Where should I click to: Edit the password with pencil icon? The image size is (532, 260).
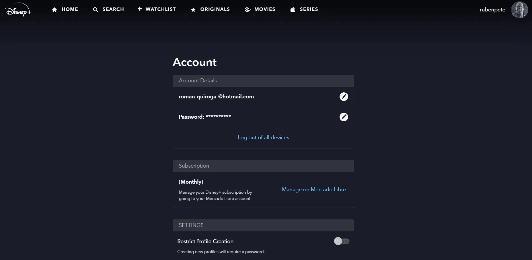click(344, 117)
